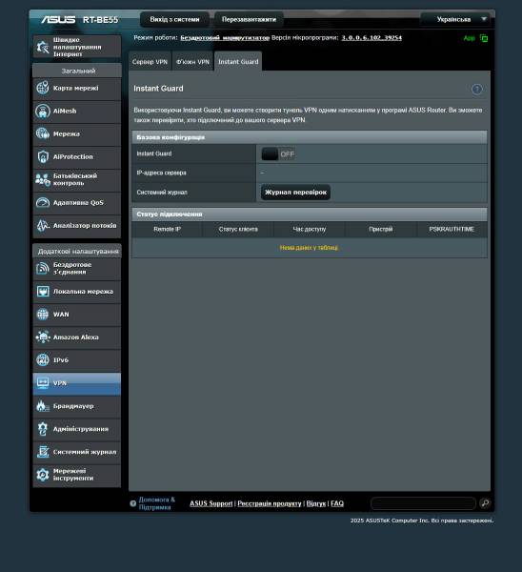Click the Час доступу column header
Viewport: 522px width, 572px height.
point(310,229)
